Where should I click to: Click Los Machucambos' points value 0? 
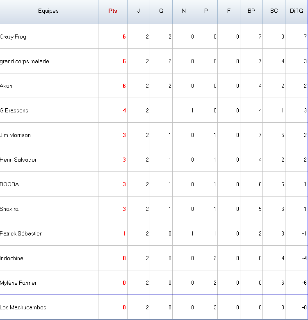[124, 308]
